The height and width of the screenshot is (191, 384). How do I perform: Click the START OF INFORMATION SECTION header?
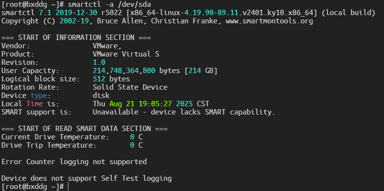click(x=76, y=38)
